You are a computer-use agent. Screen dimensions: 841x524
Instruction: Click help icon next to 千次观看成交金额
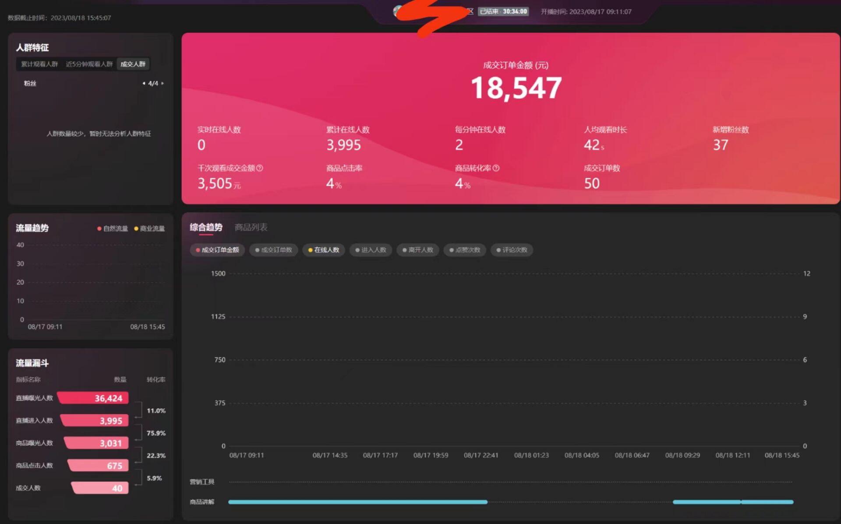tap(260, 168)
